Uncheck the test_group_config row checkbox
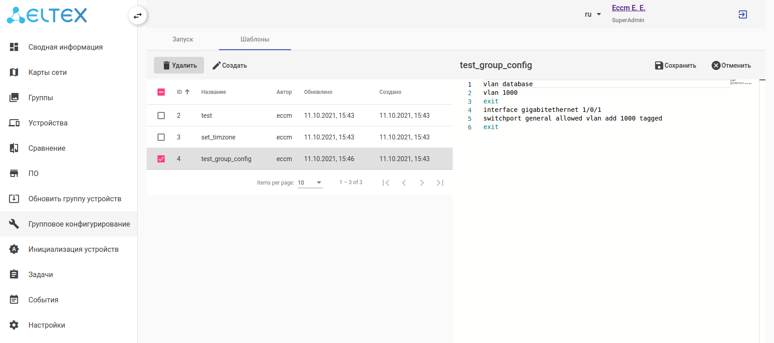Viewport: 774px width, 343px height. (x=161, y=159)
